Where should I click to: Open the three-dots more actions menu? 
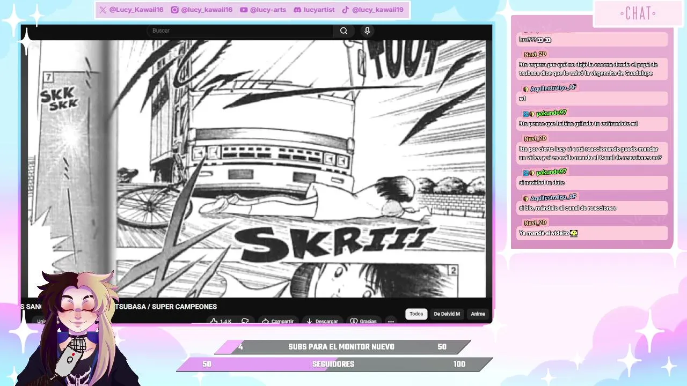pyautogui.click(x=391, y=321)
